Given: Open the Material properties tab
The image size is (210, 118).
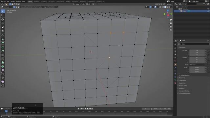Looking at the screenshot, I should tap(175, 83).
